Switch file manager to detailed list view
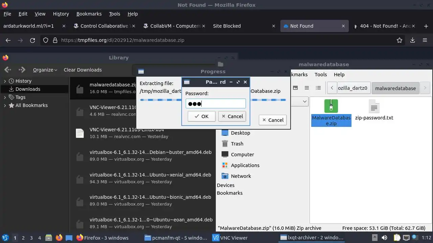433x243 pixels. point(318,88)
